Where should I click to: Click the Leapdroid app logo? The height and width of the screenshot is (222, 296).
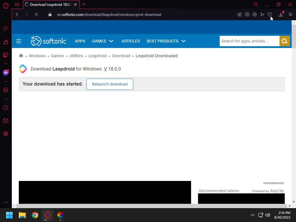click(x=23, y=69)
